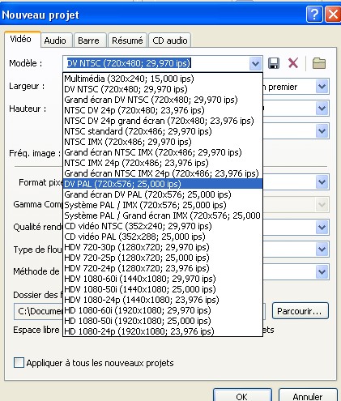Pick CD vidéo PAL (352x288) template

[x=163, y=237]
